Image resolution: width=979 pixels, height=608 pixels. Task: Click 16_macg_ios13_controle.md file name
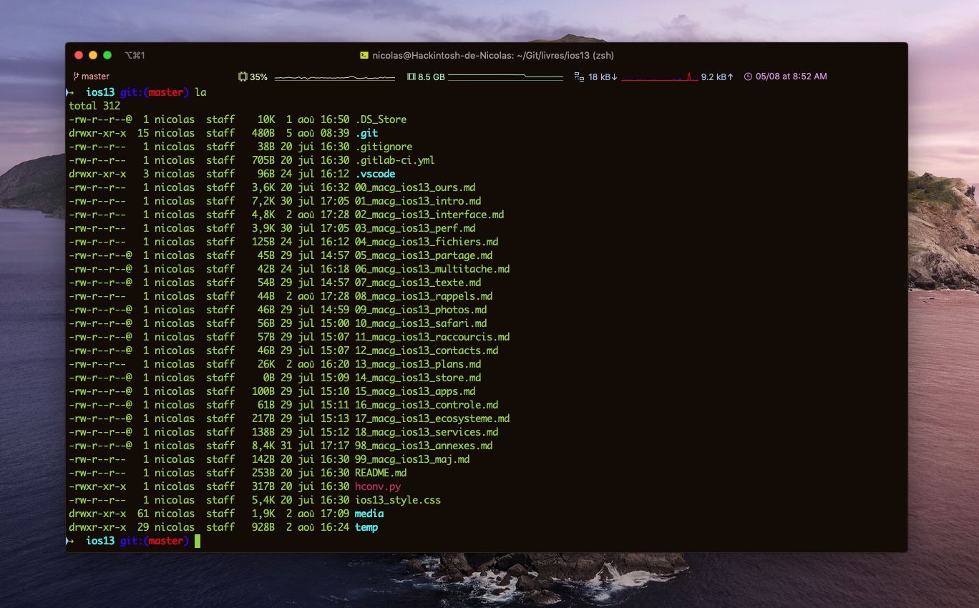coord(427,405)
